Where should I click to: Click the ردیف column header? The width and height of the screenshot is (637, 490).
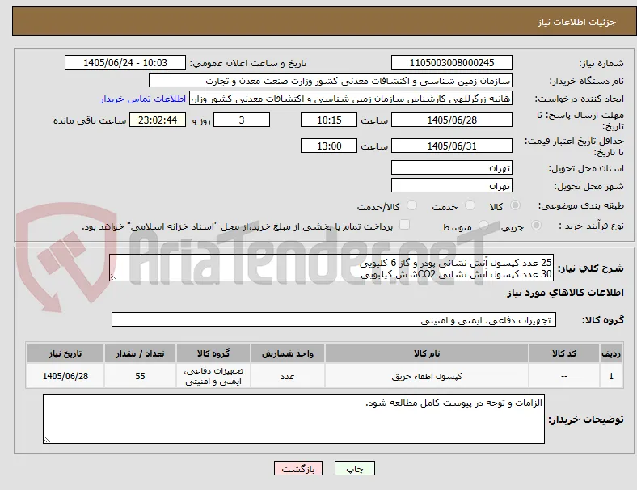tap(611, 353)
